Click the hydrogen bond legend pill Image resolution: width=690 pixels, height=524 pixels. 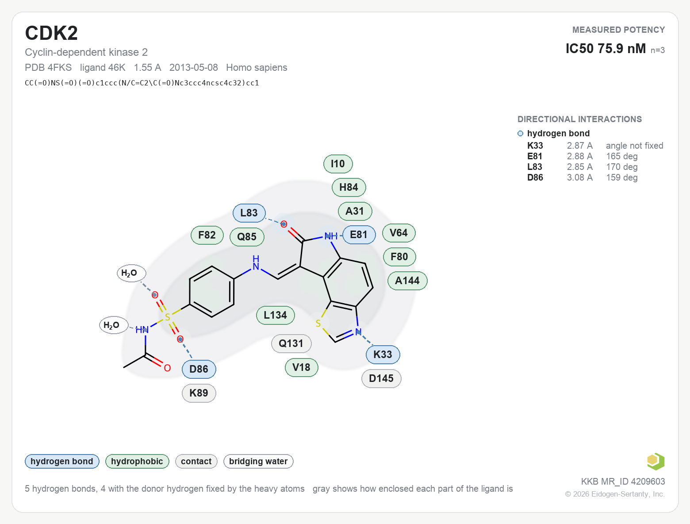62,461
